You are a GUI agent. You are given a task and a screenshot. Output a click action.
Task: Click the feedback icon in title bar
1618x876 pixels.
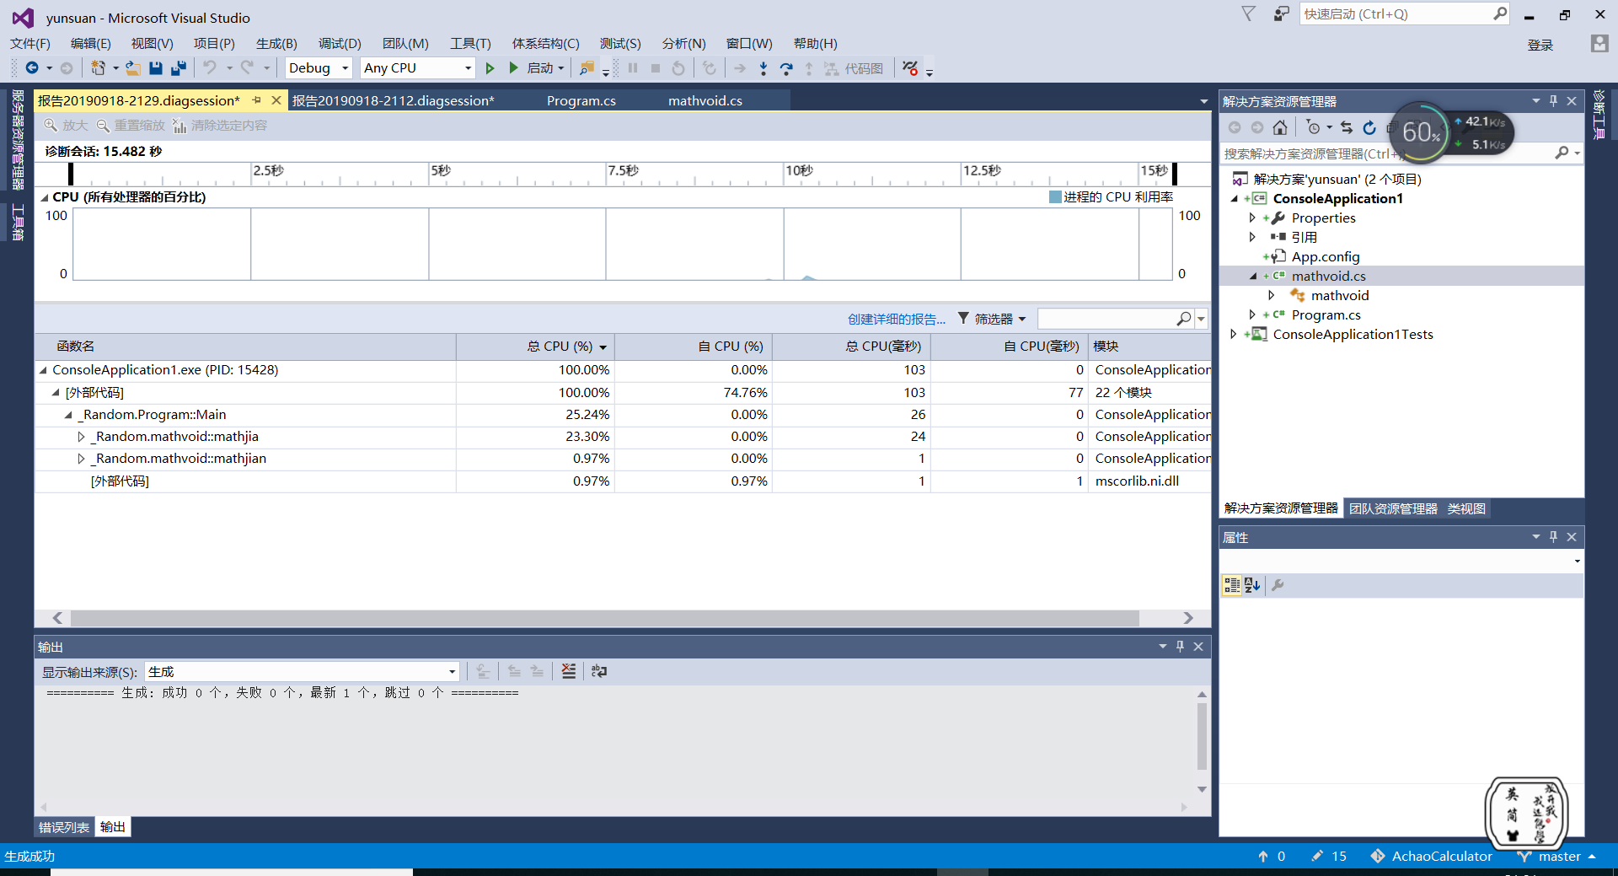(1281, 14)
